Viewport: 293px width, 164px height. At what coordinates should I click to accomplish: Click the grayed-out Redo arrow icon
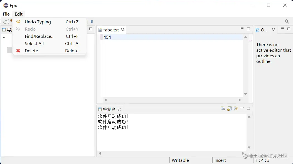[x=18, y=29]
